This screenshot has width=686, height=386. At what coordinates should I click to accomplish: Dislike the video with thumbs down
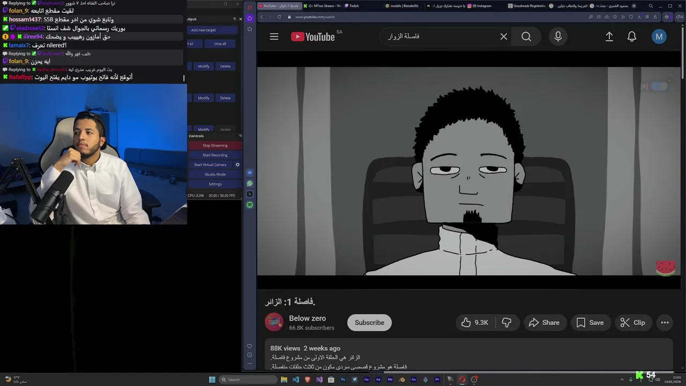tap(506, 322)
